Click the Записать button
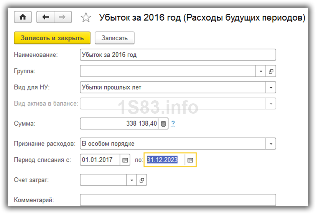The height and width of the screenshot is (214, 316). click(114, 38)
